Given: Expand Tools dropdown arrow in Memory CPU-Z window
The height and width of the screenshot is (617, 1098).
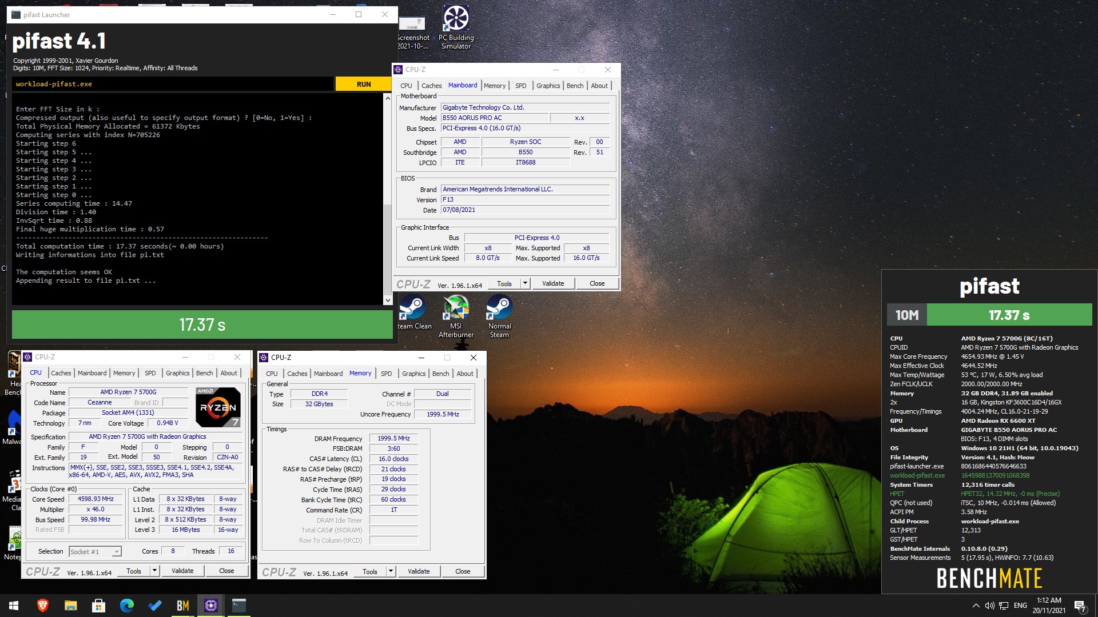Looking at the screenshot, I should 391,571.
